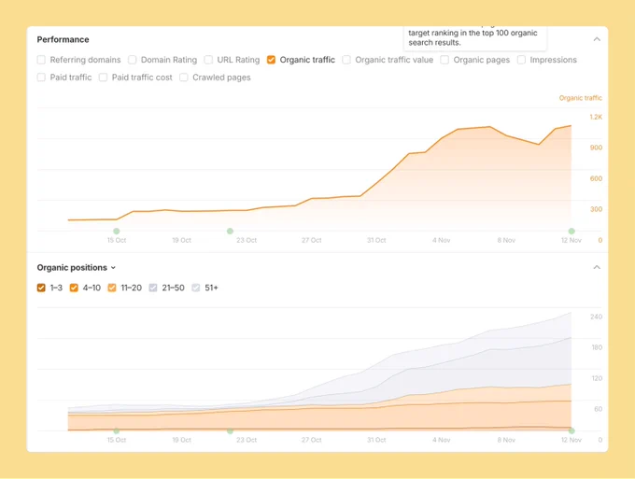Enable Paid traffic cost metric
Screen dimensions: 635x479
tap(104, 77)
